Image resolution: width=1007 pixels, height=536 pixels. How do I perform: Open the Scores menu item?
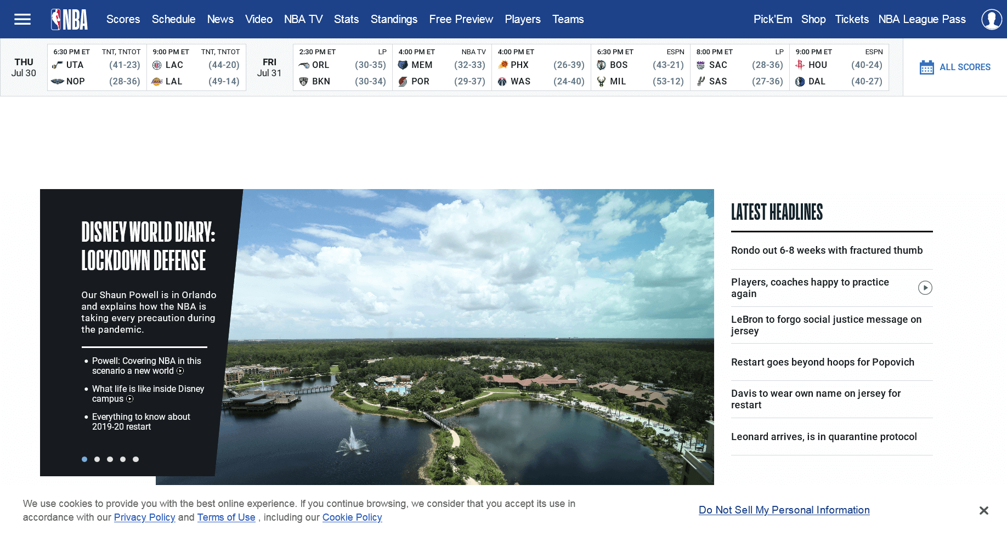tap(123, 19)
